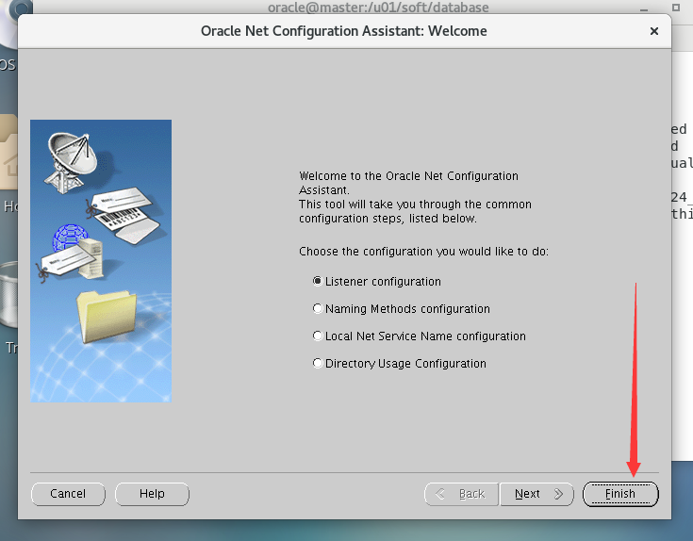Image resolution: width=693 pixels, height=541 pixels.
Task: Select Listener configuration radio button
Action: pos(318,281)
